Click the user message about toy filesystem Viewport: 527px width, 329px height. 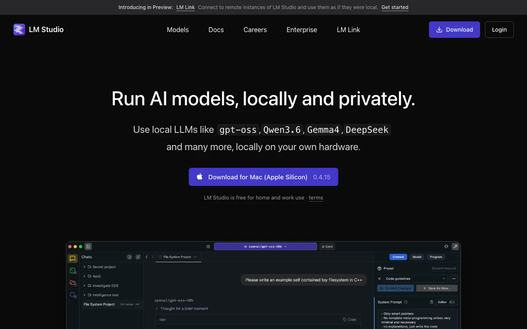pyautogui.click(x=303, y=280)
